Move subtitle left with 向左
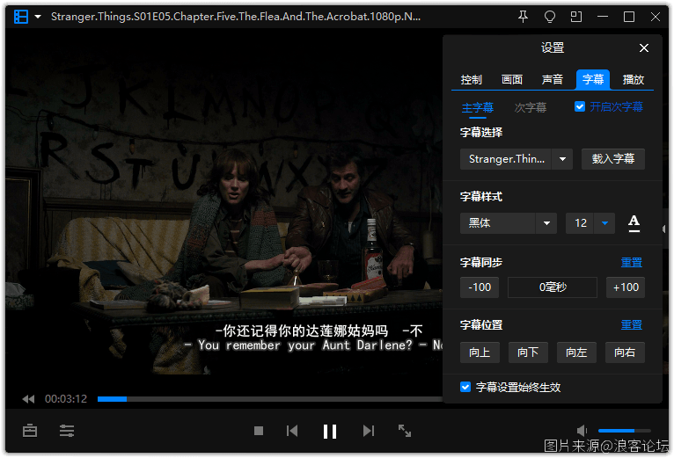This screenshot has width=674, height=458. point(576,353)
